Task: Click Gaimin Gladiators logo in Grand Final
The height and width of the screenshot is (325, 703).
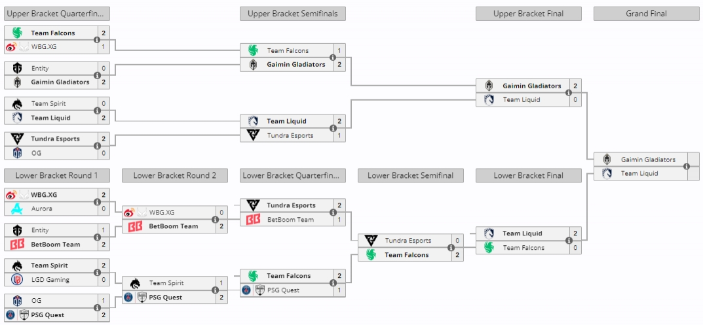Action: coord(607,160)
